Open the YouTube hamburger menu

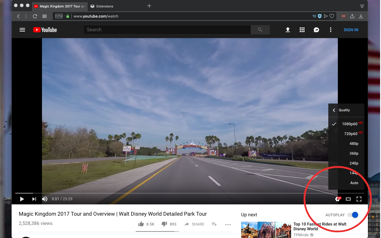[22, 30]
